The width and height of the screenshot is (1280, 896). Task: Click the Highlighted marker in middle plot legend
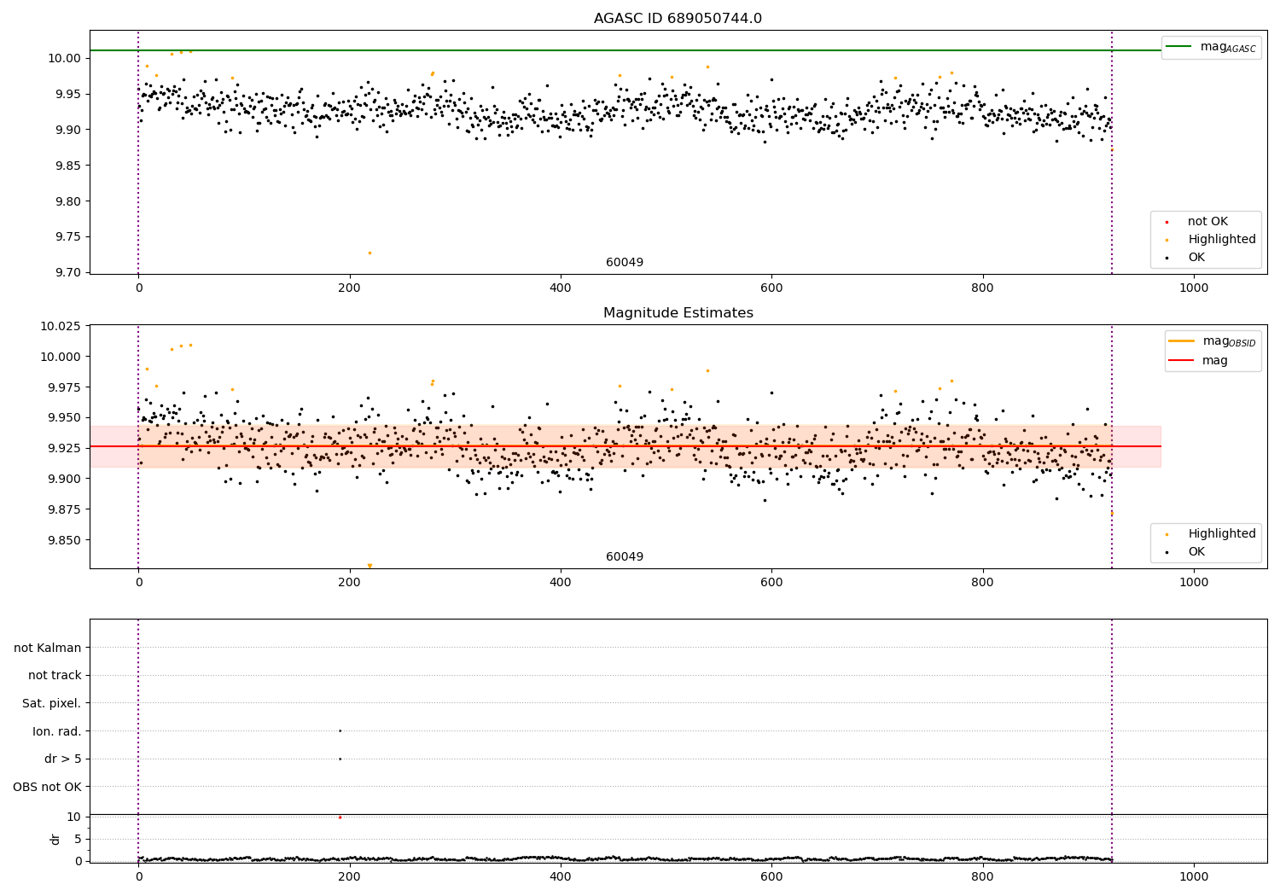1167,534
